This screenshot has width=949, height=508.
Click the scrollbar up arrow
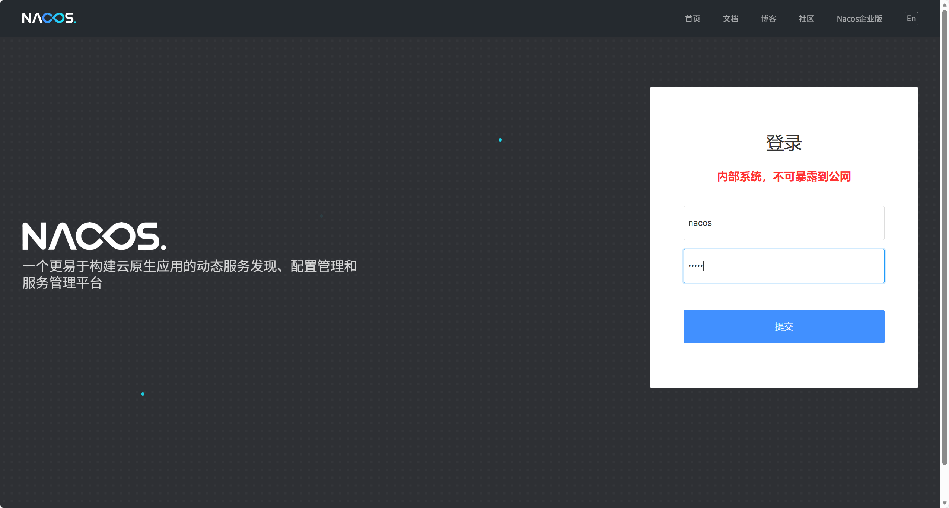(945, 4)
